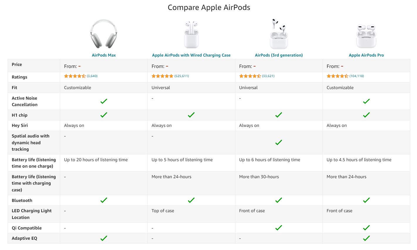Click the H1 chip checkmark for AirPods Max
This screenshot has height=250, width=417.
[103, 115]
